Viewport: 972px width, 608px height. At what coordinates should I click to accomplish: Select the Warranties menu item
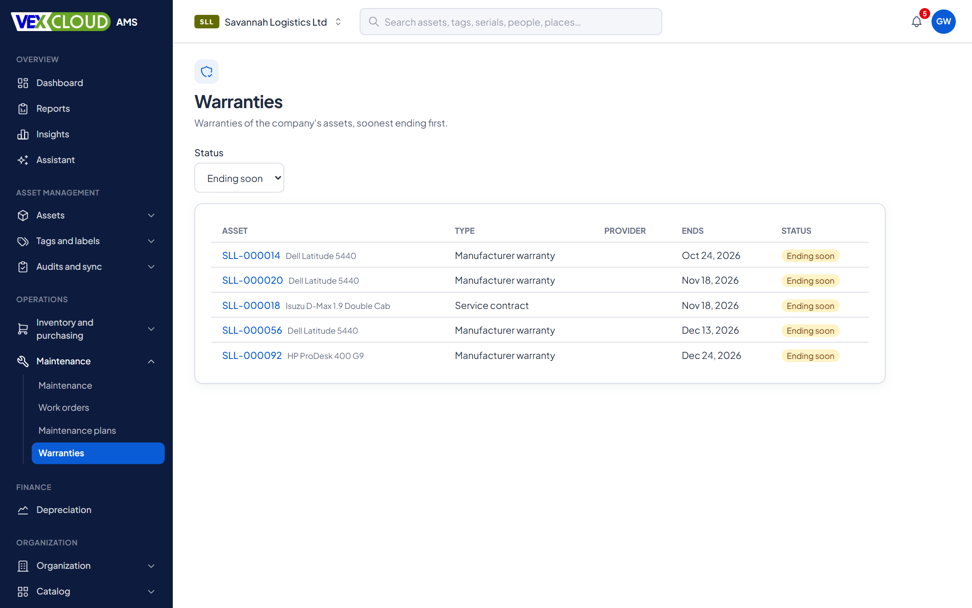(x=98, y=453)
